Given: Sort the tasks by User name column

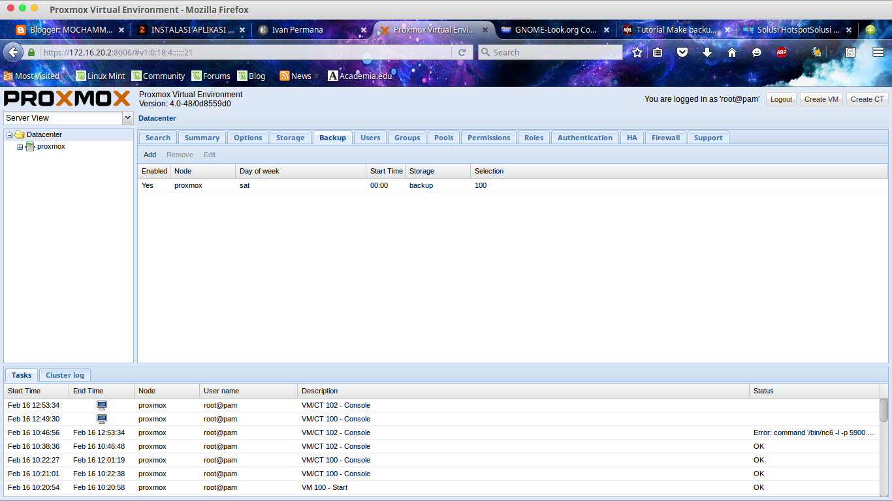Looking at the screenshot, I should (x=248, y=391).
